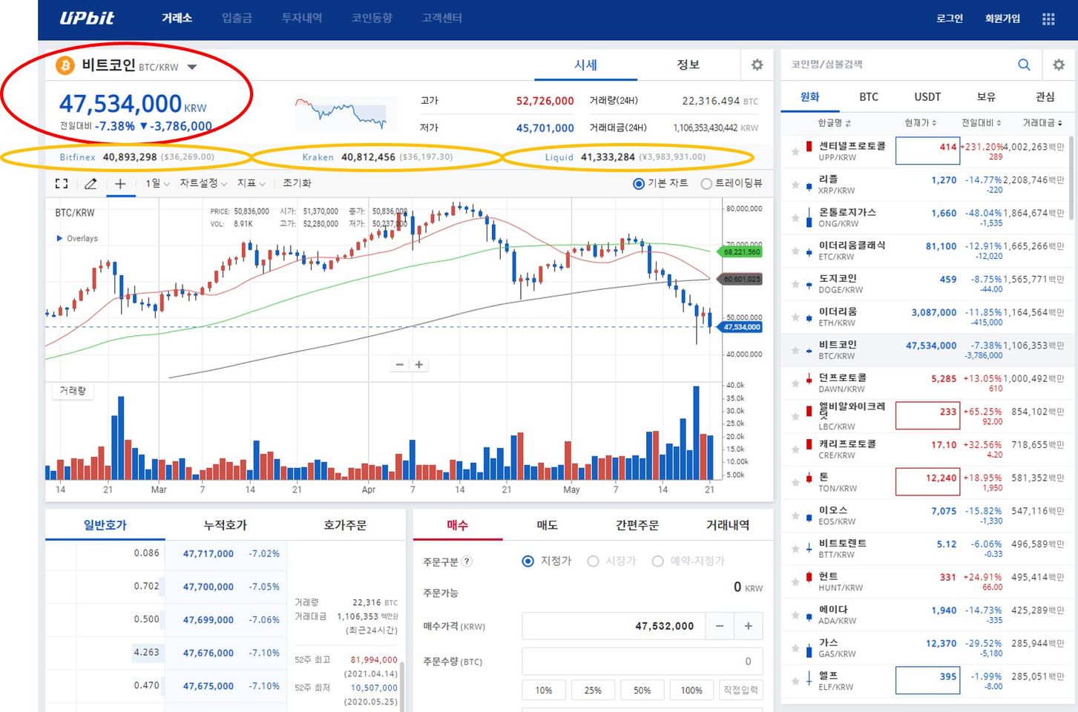Select the chart crosshair plus tool

120,183
